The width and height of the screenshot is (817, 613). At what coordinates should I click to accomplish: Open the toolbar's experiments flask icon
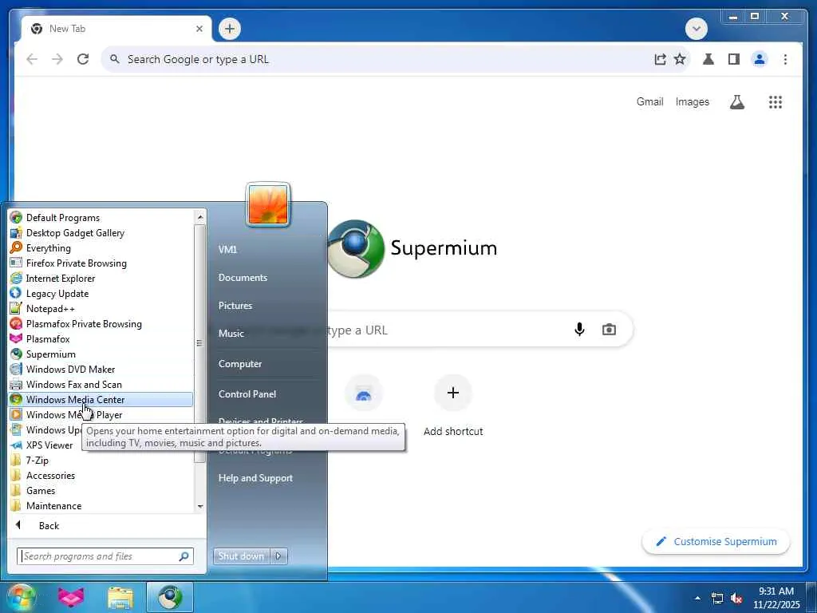pos(708,59)
